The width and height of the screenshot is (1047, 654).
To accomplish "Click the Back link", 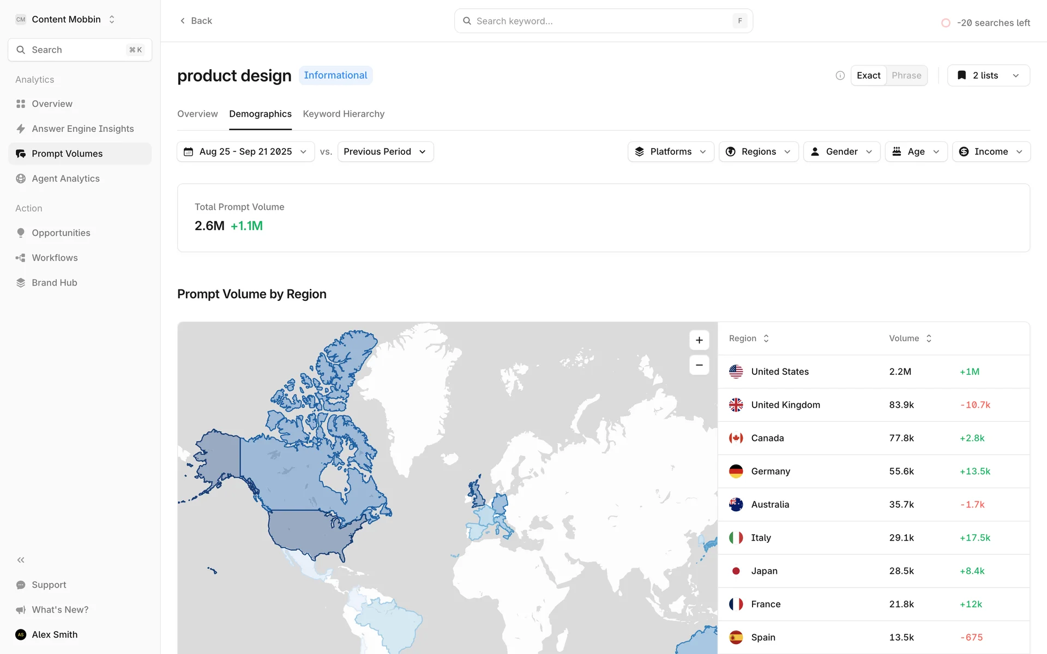I will click(x=196, y=21).
